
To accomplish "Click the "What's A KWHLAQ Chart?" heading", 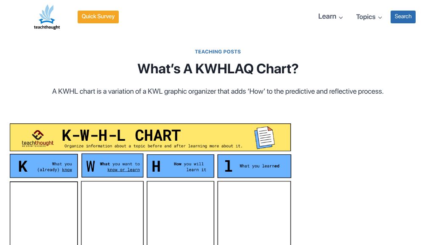I will pyautogui.click(x=218, y=69).
